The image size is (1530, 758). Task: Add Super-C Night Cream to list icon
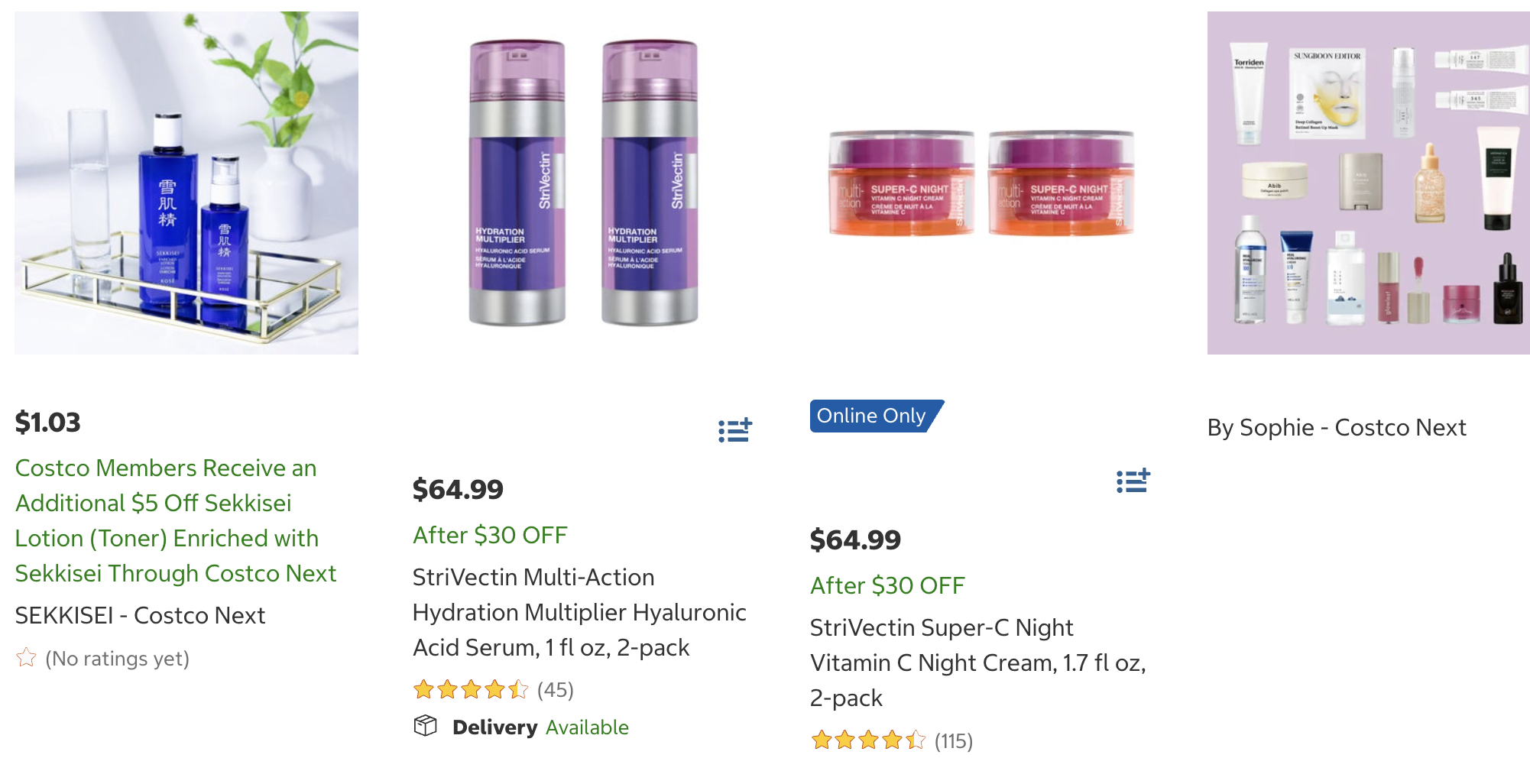[x=1133, y=481]
